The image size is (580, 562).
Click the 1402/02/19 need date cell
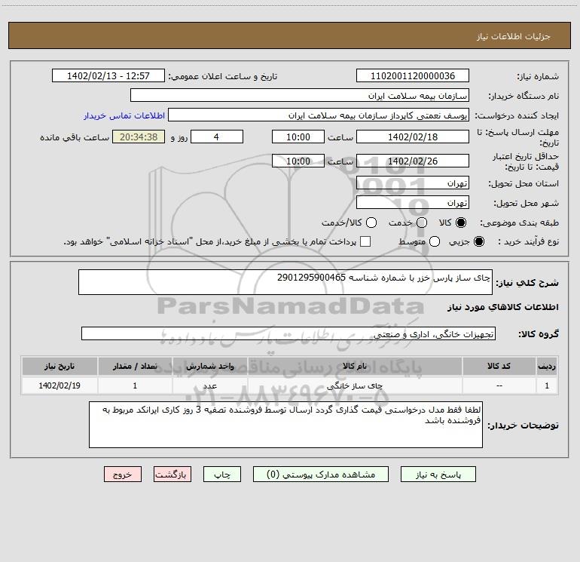coord(60,385)
